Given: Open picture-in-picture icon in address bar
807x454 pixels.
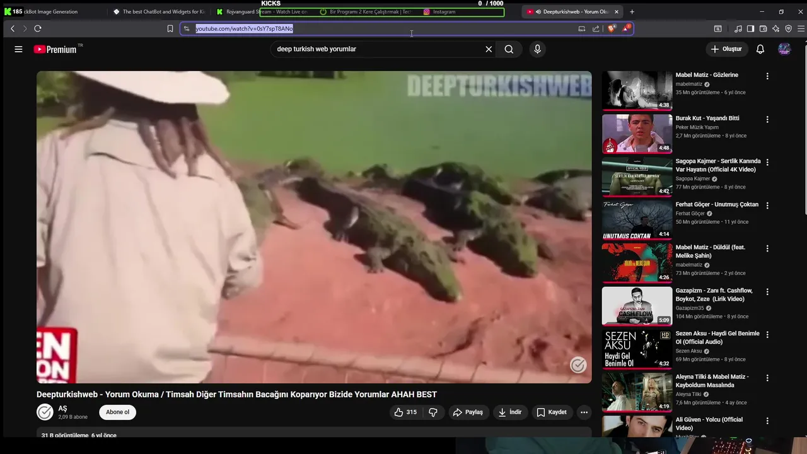Looking at the screenshot, I should [581, 28].
